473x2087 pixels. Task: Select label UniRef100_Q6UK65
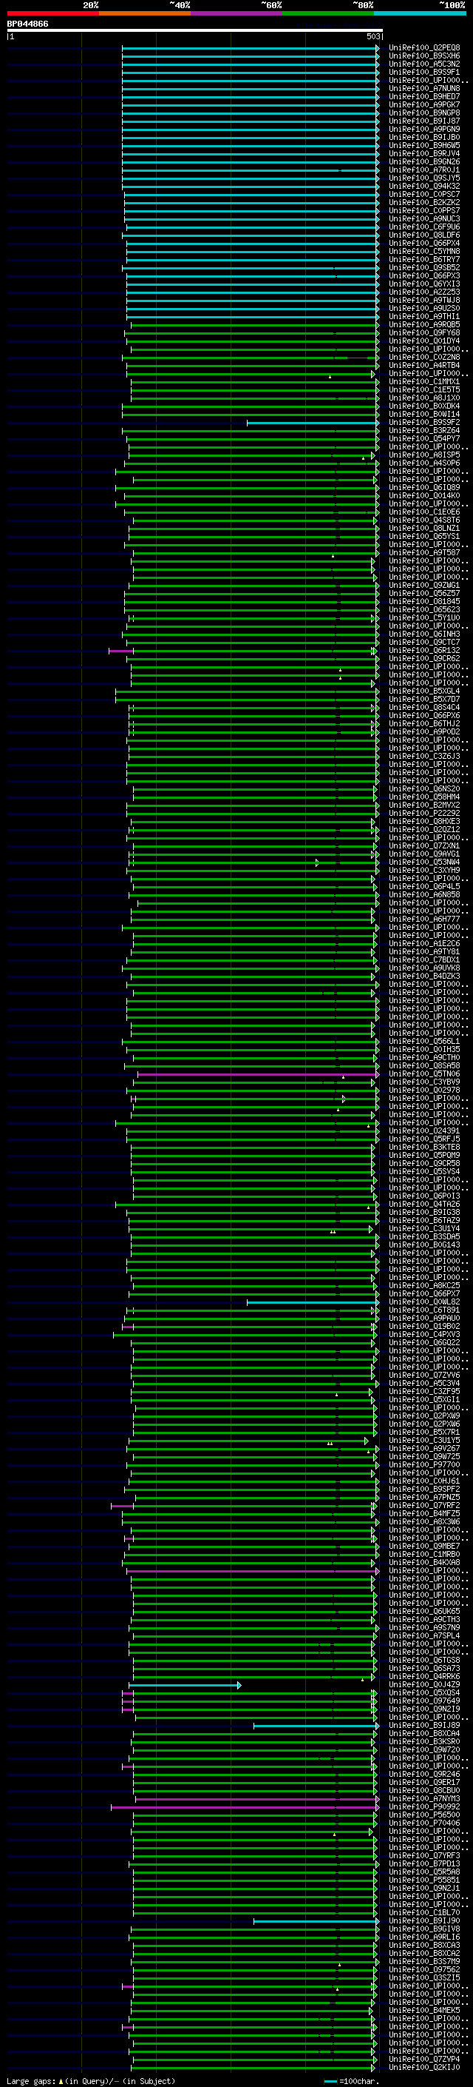424,1612
